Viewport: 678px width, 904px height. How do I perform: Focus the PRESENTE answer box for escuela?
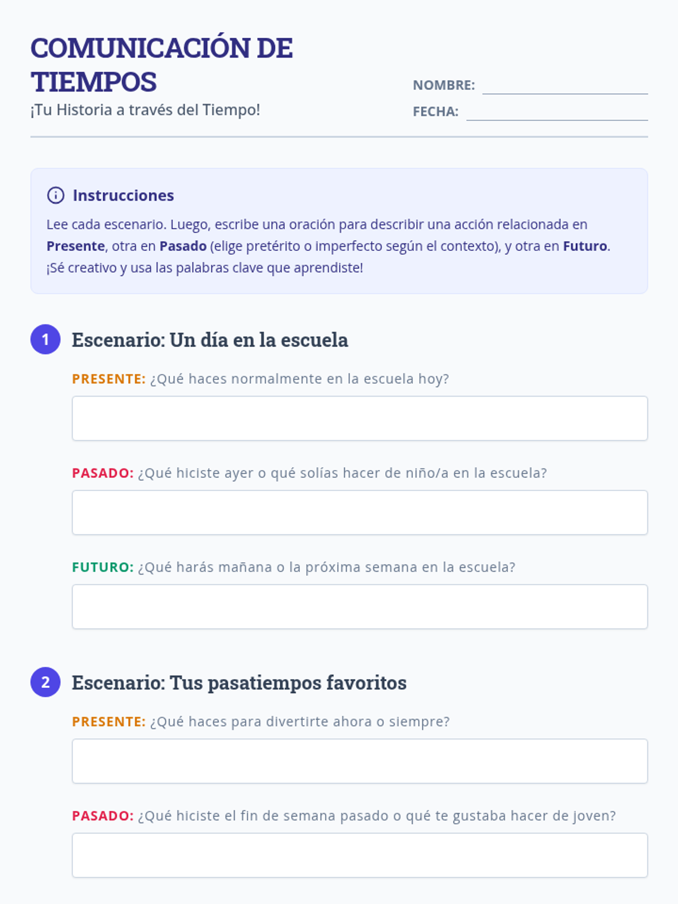click(359, 418)
